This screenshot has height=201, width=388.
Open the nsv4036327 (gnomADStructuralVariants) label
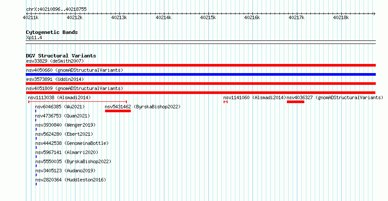[x=335, y=97]
